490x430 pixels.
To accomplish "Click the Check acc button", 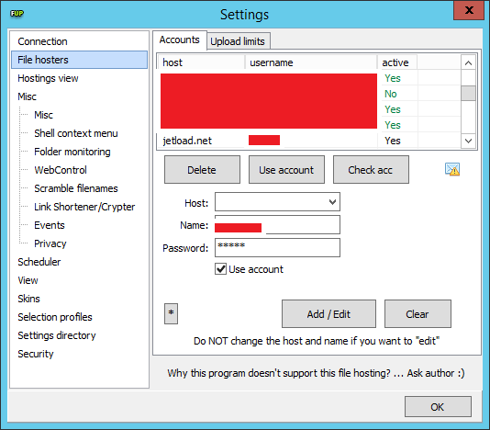I will 371,170.
